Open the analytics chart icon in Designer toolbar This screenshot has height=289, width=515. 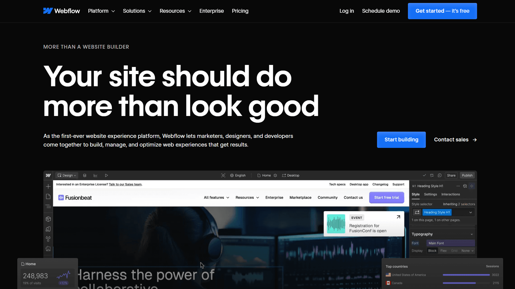pos(95,175)
